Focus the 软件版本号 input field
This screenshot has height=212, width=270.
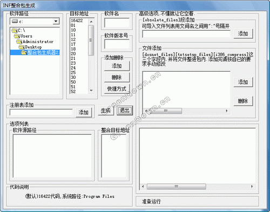117,44
